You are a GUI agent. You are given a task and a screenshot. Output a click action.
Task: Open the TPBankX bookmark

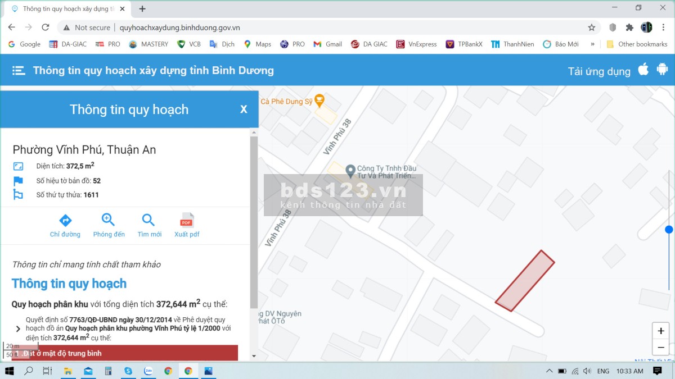point(464,44)
